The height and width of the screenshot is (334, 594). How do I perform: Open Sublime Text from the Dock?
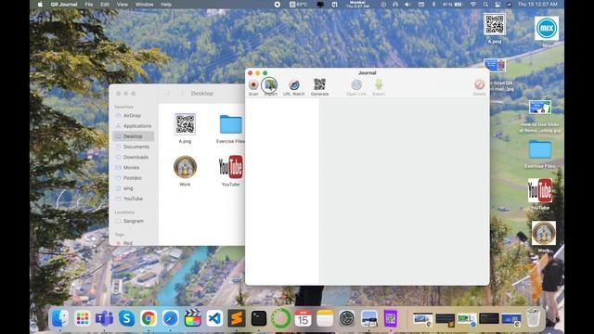[237, 318]
